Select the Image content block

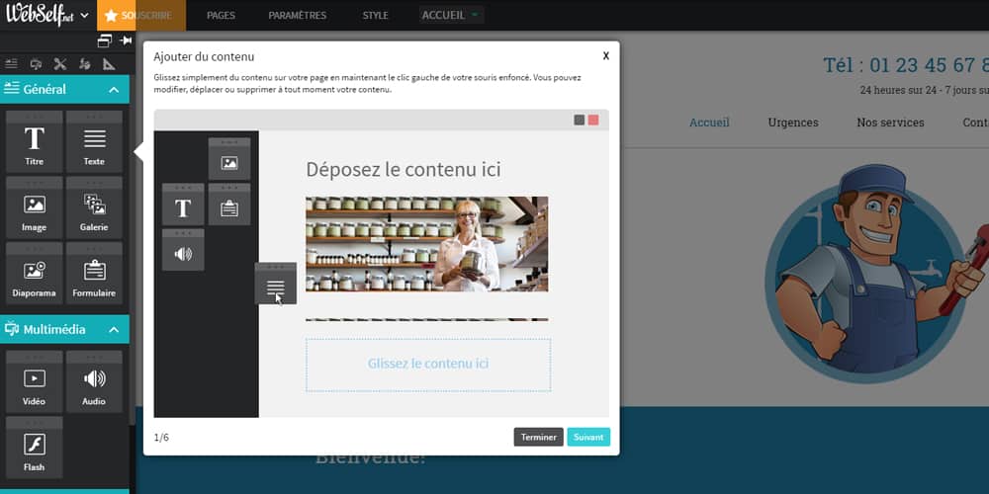34,207
